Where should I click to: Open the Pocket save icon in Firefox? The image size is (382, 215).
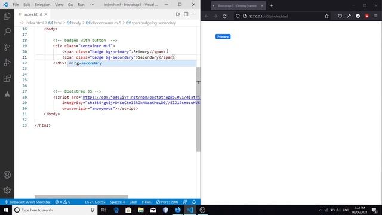(340, 16)
